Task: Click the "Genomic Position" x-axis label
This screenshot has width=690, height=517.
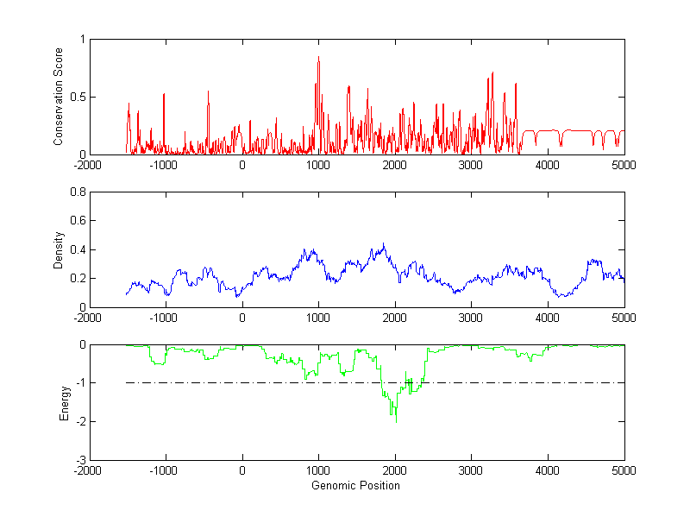Action: [355, 485]
